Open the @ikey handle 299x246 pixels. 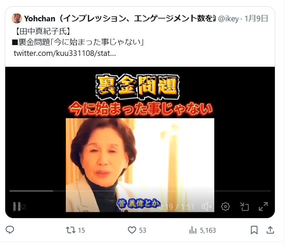coord(228,19)
